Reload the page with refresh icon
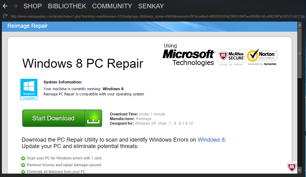The height and width of the screenshot is (177, 306). coord(5,16)
